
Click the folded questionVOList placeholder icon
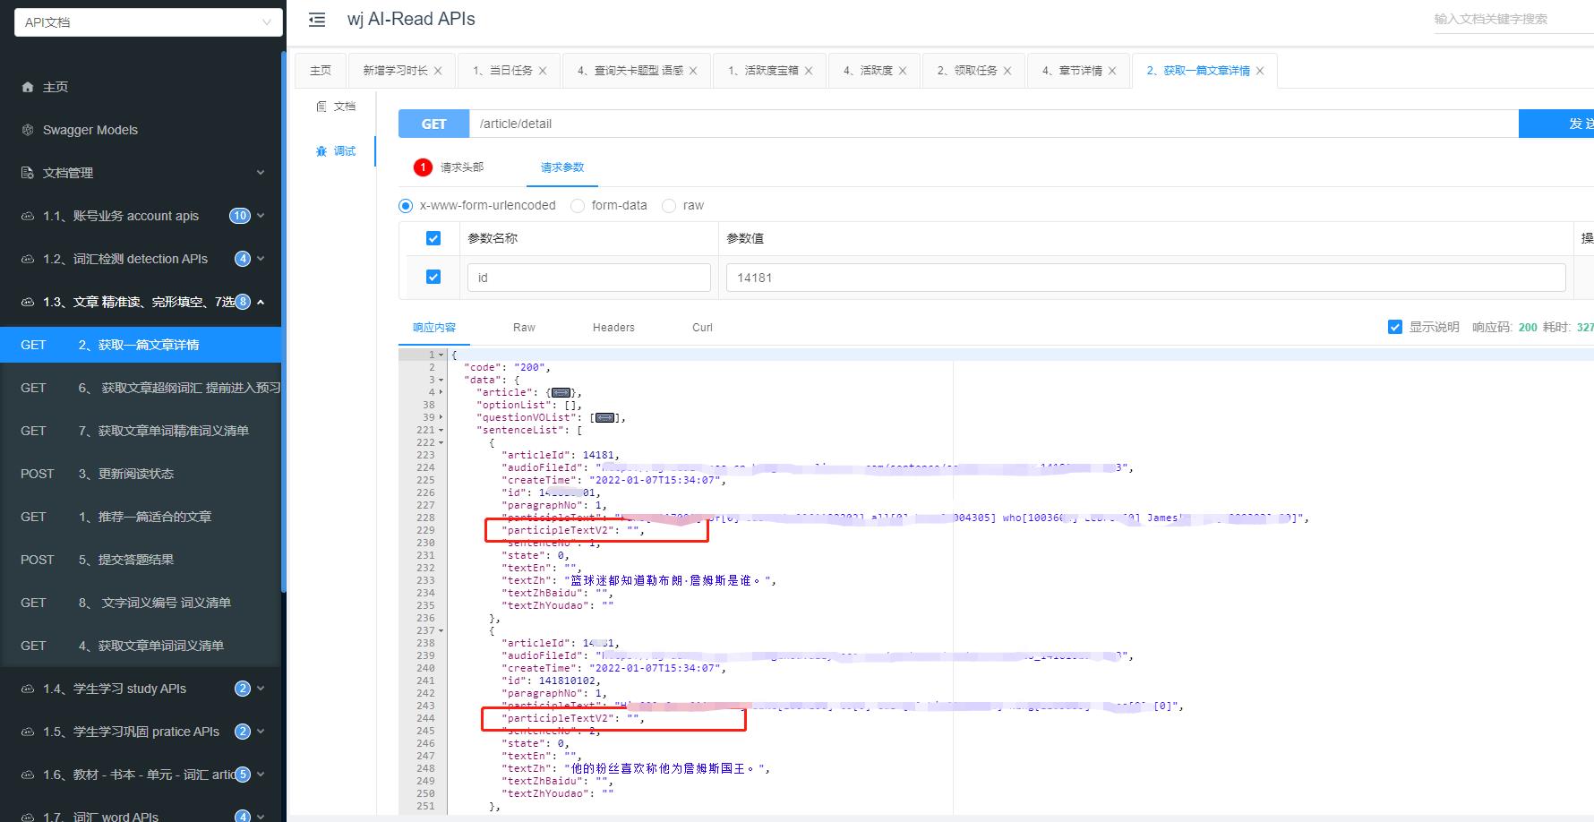tap(605, 417)
